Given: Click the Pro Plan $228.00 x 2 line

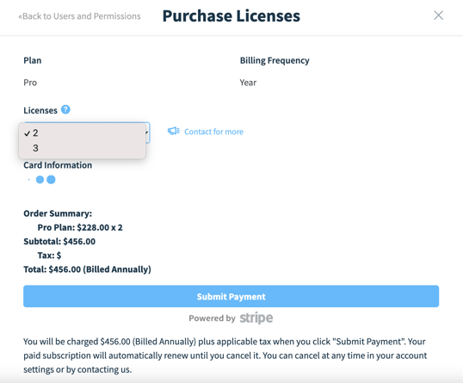Looking at the screenshot, I should point(80,228).
